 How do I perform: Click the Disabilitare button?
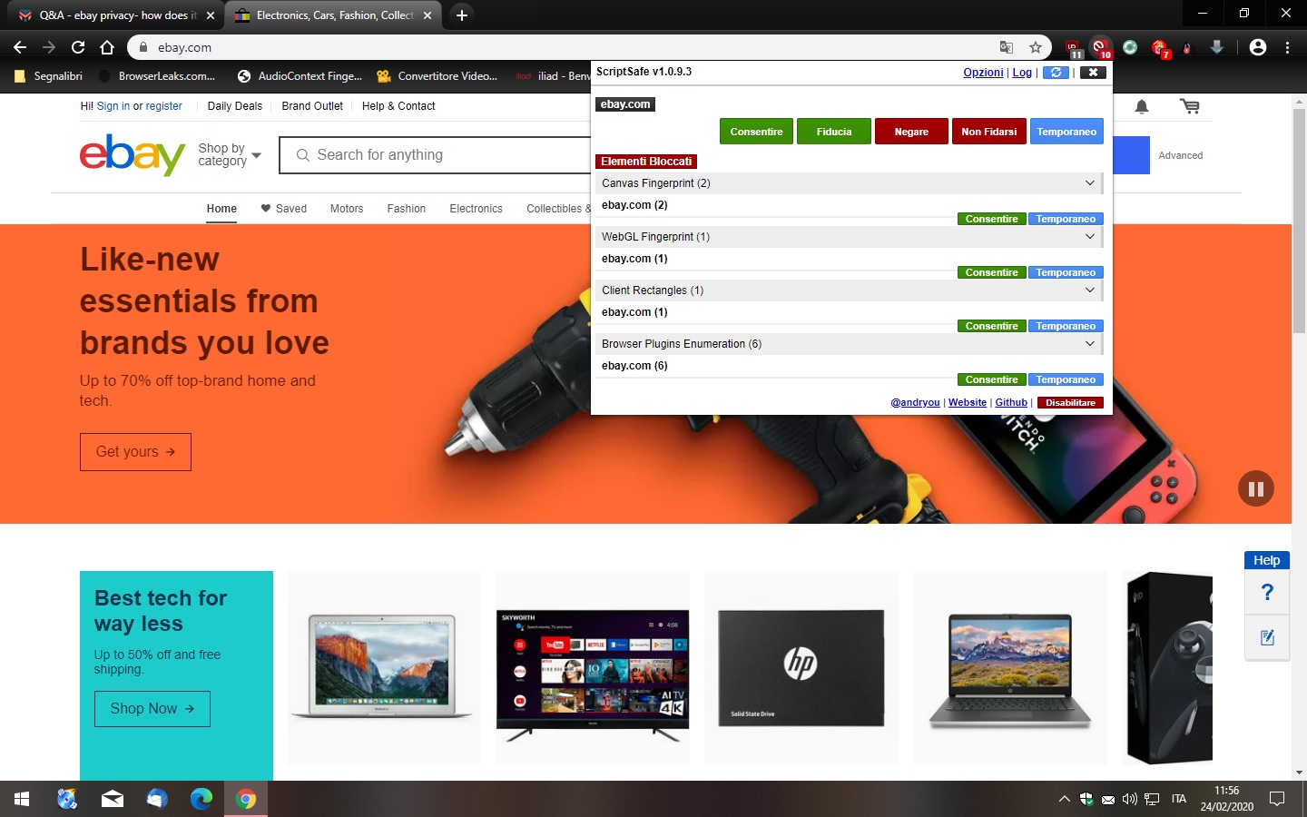click(1070, 403)
